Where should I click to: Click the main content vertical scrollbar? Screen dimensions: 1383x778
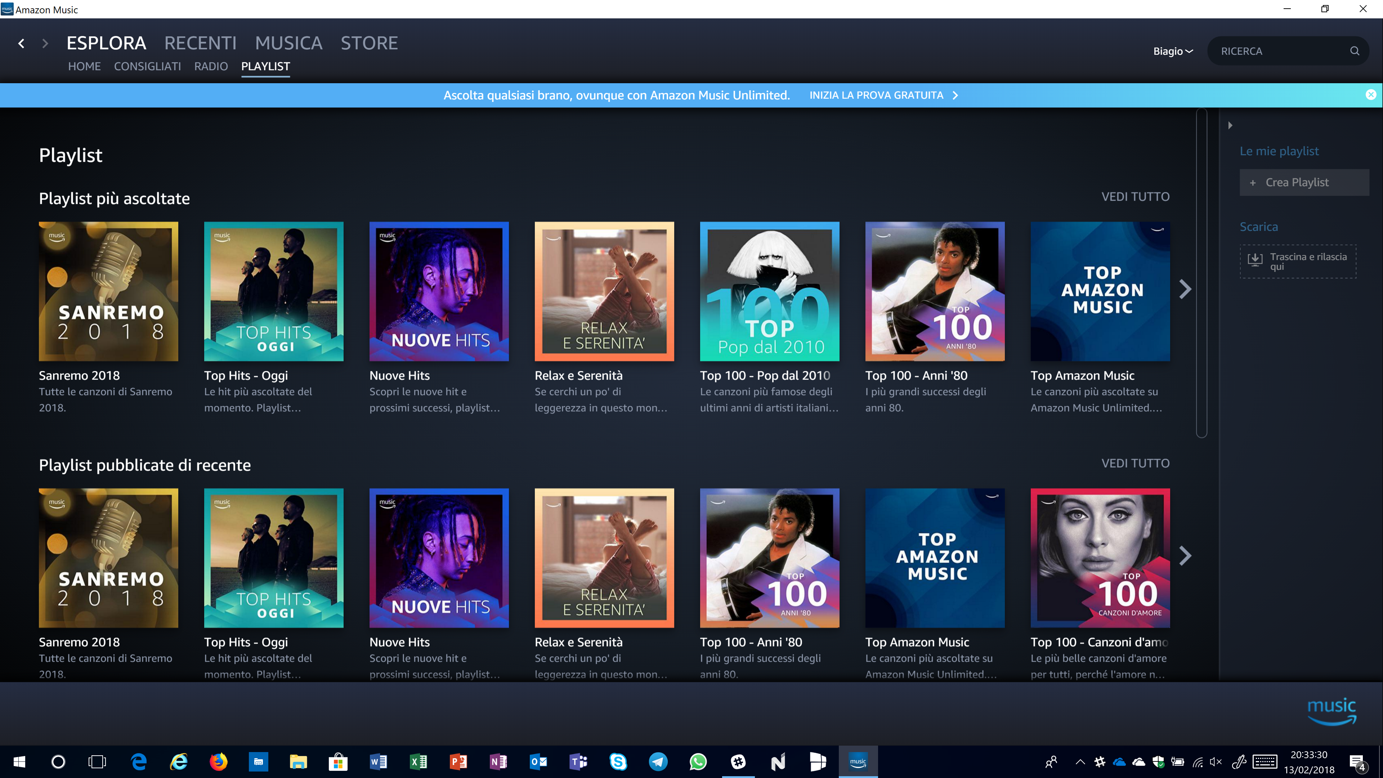[x=1201, y=273]
